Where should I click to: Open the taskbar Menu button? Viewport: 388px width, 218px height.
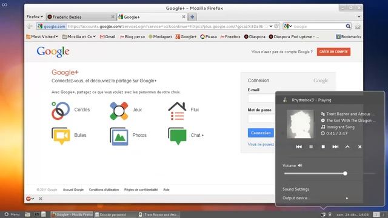(x=12, y=214)
